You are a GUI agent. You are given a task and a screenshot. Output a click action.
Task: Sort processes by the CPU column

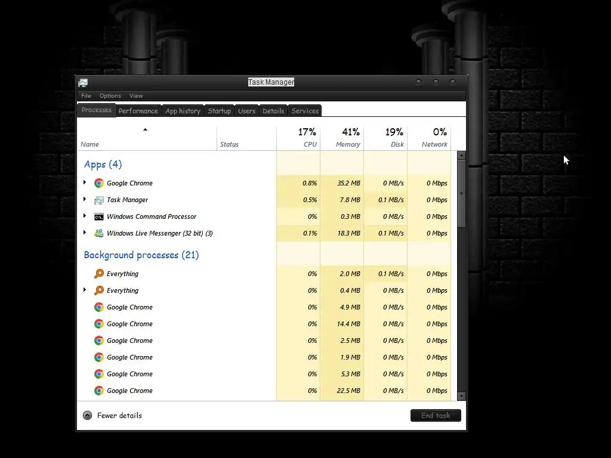tap(298, 138)
